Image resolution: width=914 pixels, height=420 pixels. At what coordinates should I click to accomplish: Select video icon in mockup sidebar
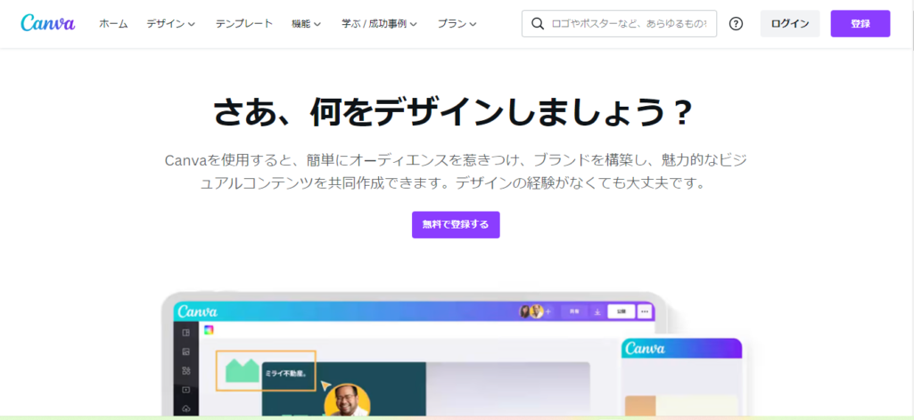[186, 390]
